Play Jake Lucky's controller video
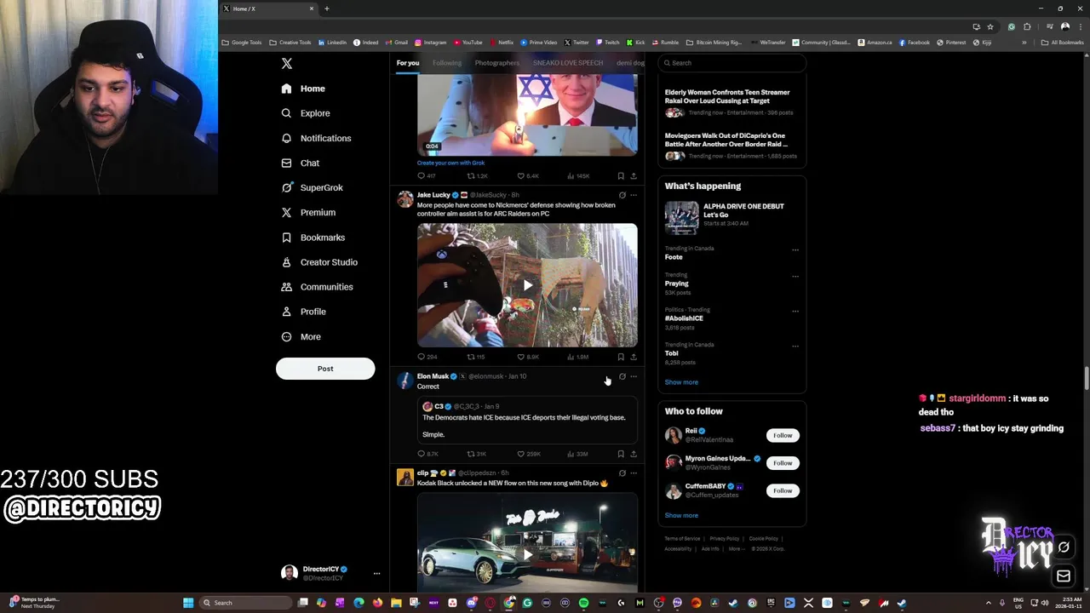Screen dimensions: 1090x613 tap(527, 285)
